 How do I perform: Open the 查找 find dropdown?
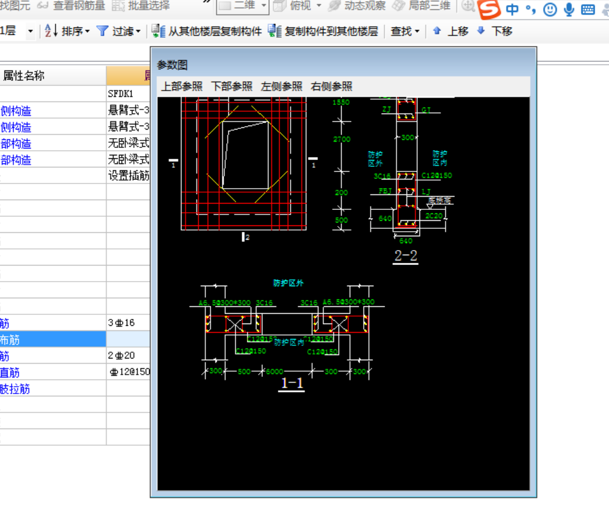(405, 31)
